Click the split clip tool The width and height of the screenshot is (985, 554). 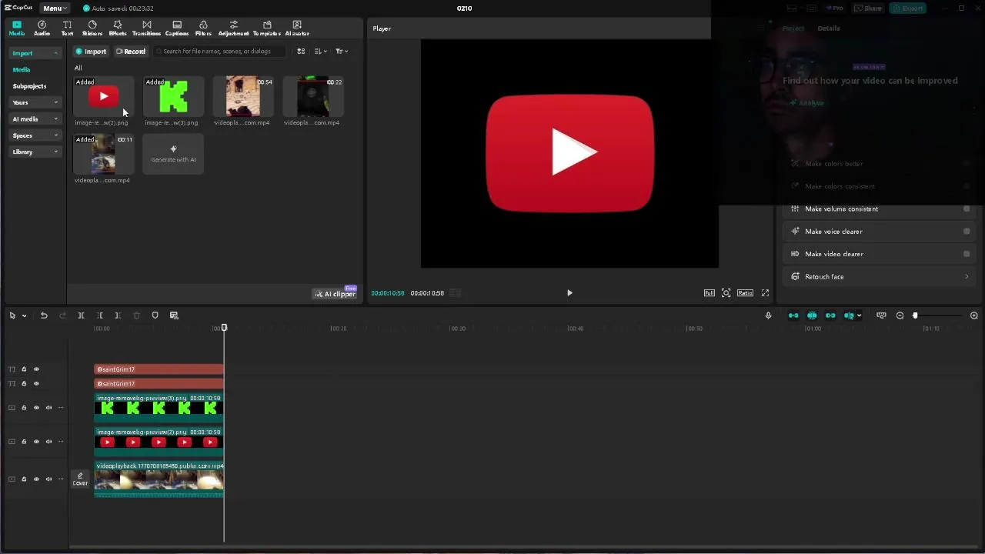[x=81, y=315]
